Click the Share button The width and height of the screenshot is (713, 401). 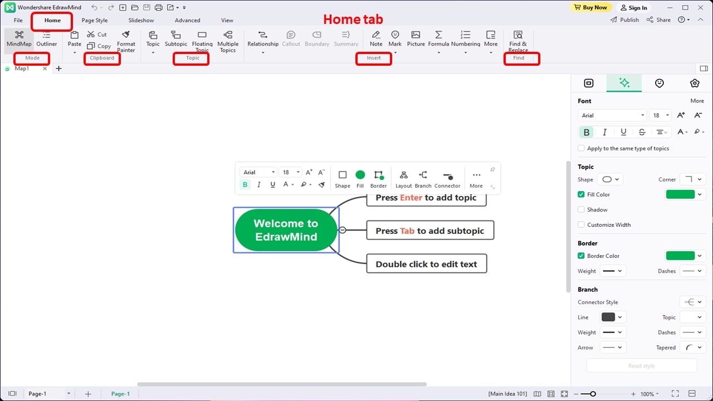click(658, 19)
